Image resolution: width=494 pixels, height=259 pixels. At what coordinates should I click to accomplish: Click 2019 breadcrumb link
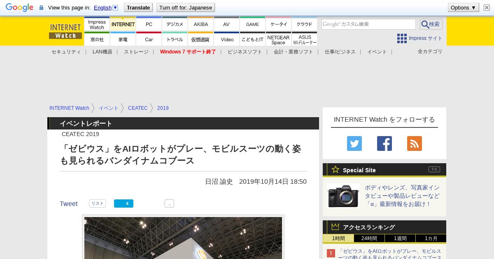[163, 108]
